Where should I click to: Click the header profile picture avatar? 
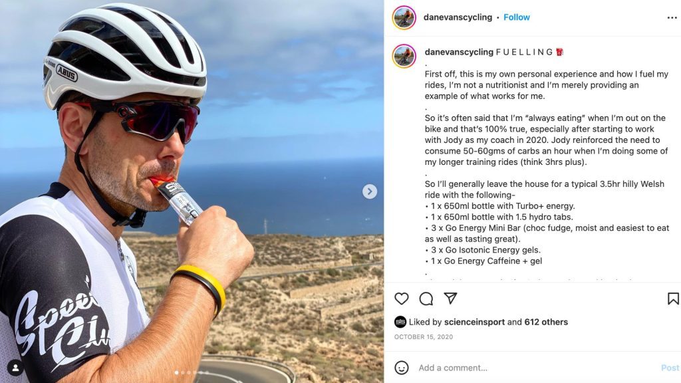[x=404, y=17]
